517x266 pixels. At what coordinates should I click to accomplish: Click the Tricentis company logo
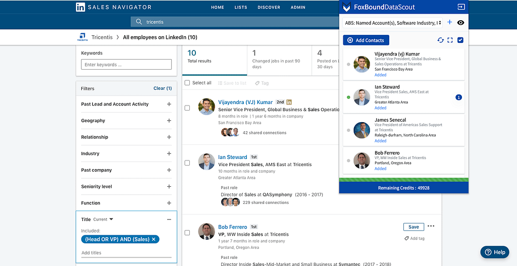click(82, 37)
